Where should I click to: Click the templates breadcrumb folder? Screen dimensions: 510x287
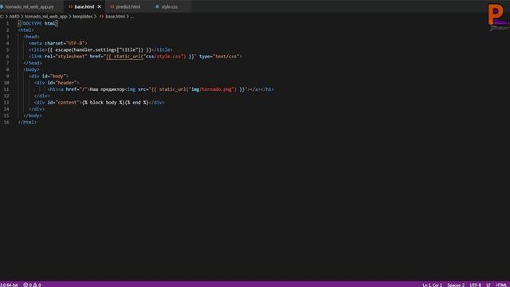[82, 16]
